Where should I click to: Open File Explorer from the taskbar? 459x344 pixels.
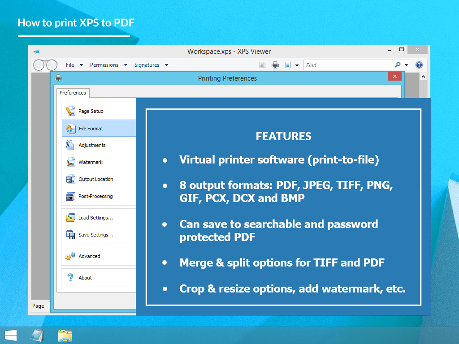point(65,336)
